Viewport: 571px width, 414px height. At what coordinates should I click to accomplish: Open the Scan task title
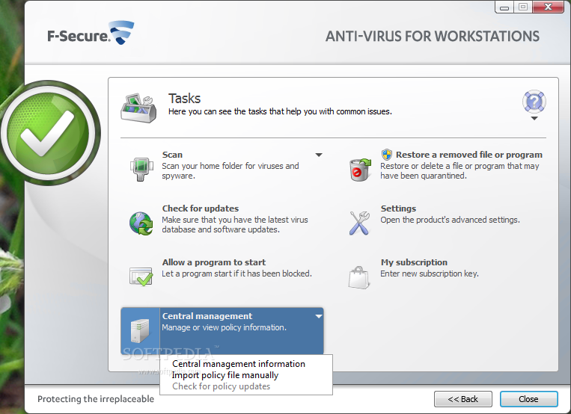click(x=172, y=155)
